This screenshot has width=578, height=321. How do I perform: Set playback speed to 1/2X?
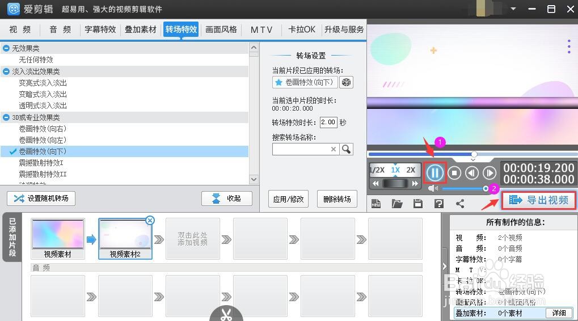coord(377,170)
